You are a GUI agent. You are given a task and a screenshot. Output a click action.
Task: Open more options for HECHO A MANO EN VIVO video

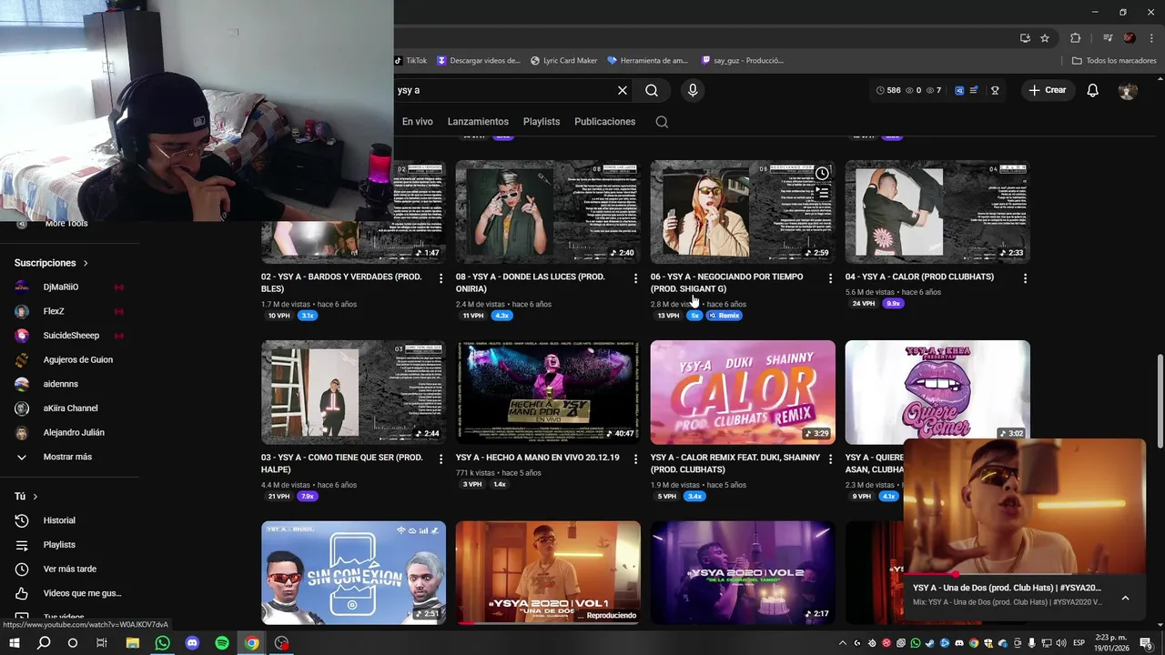(x=635, y=459)
